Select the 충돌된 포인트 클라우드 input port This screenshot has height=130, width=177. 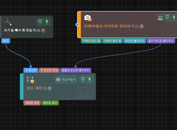point(76,70)
